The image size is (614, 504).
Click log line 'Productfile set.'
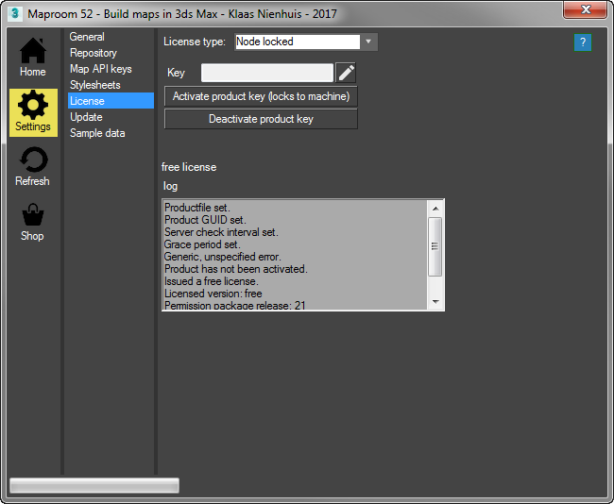(197, 208)
